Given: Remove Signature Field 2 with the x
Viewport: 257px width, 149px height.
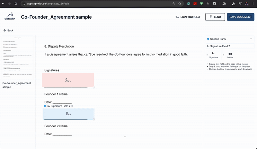Looking at the screenshot, I should click(72, 106).
